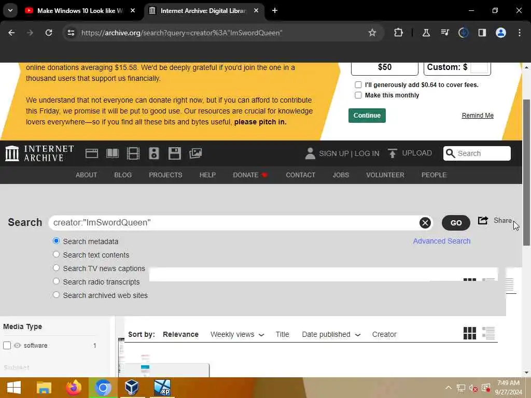
Task: Switch results to tile grid view
Action: coord(470,333)
